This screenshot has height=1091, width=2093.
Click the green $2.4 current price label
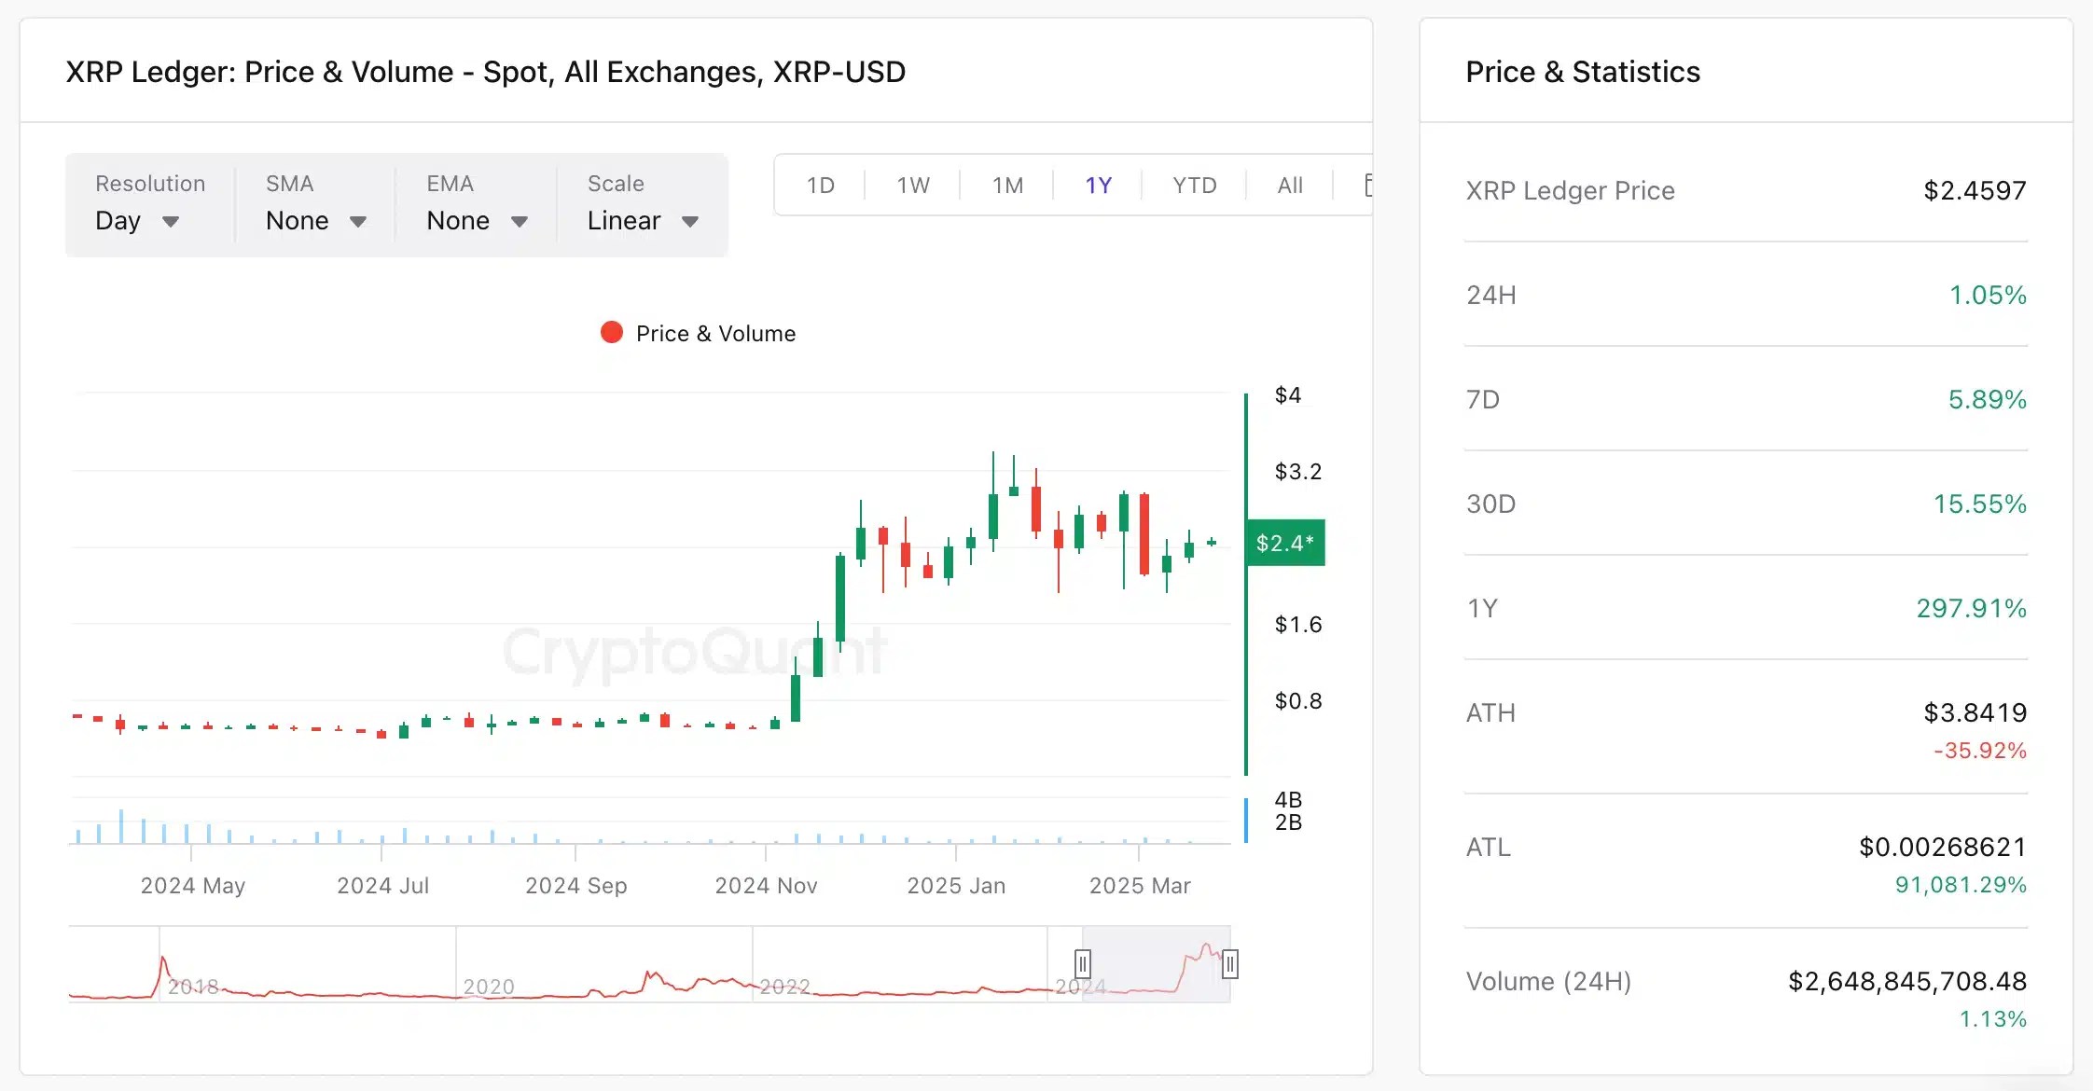click(1285, 544)
